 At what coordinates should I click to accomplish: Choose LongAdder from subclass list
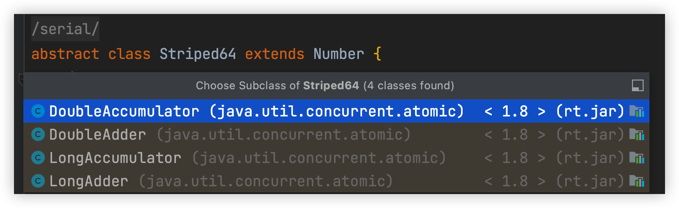pos(336,181)
